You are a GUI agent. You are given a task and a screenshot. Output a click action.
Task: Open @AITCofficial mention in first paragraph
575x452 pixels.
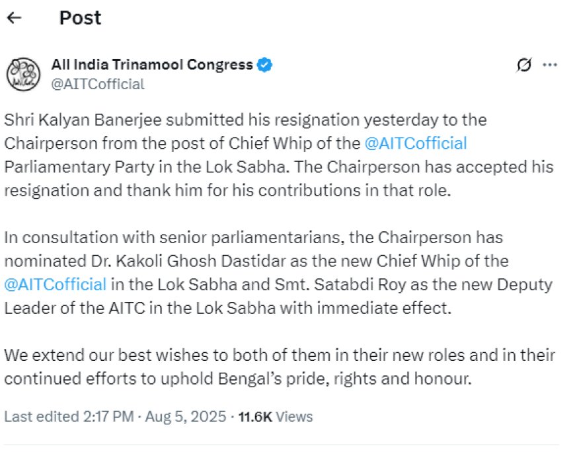tap(415, 143)
